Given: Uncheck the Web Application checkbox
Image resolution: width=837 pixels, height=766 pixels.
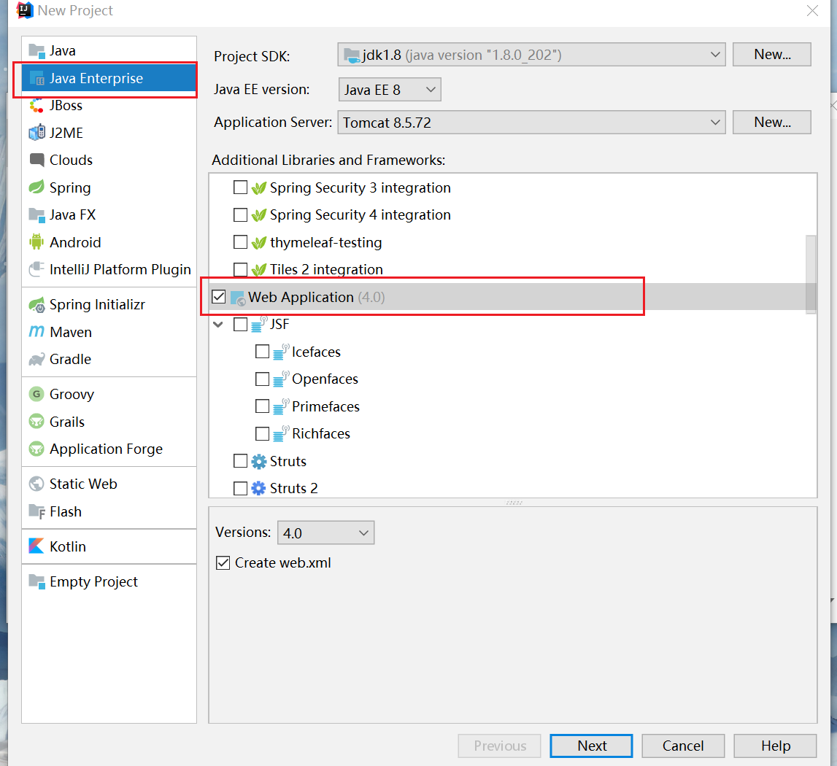Looking at the screenshot, I should point(219,297).
